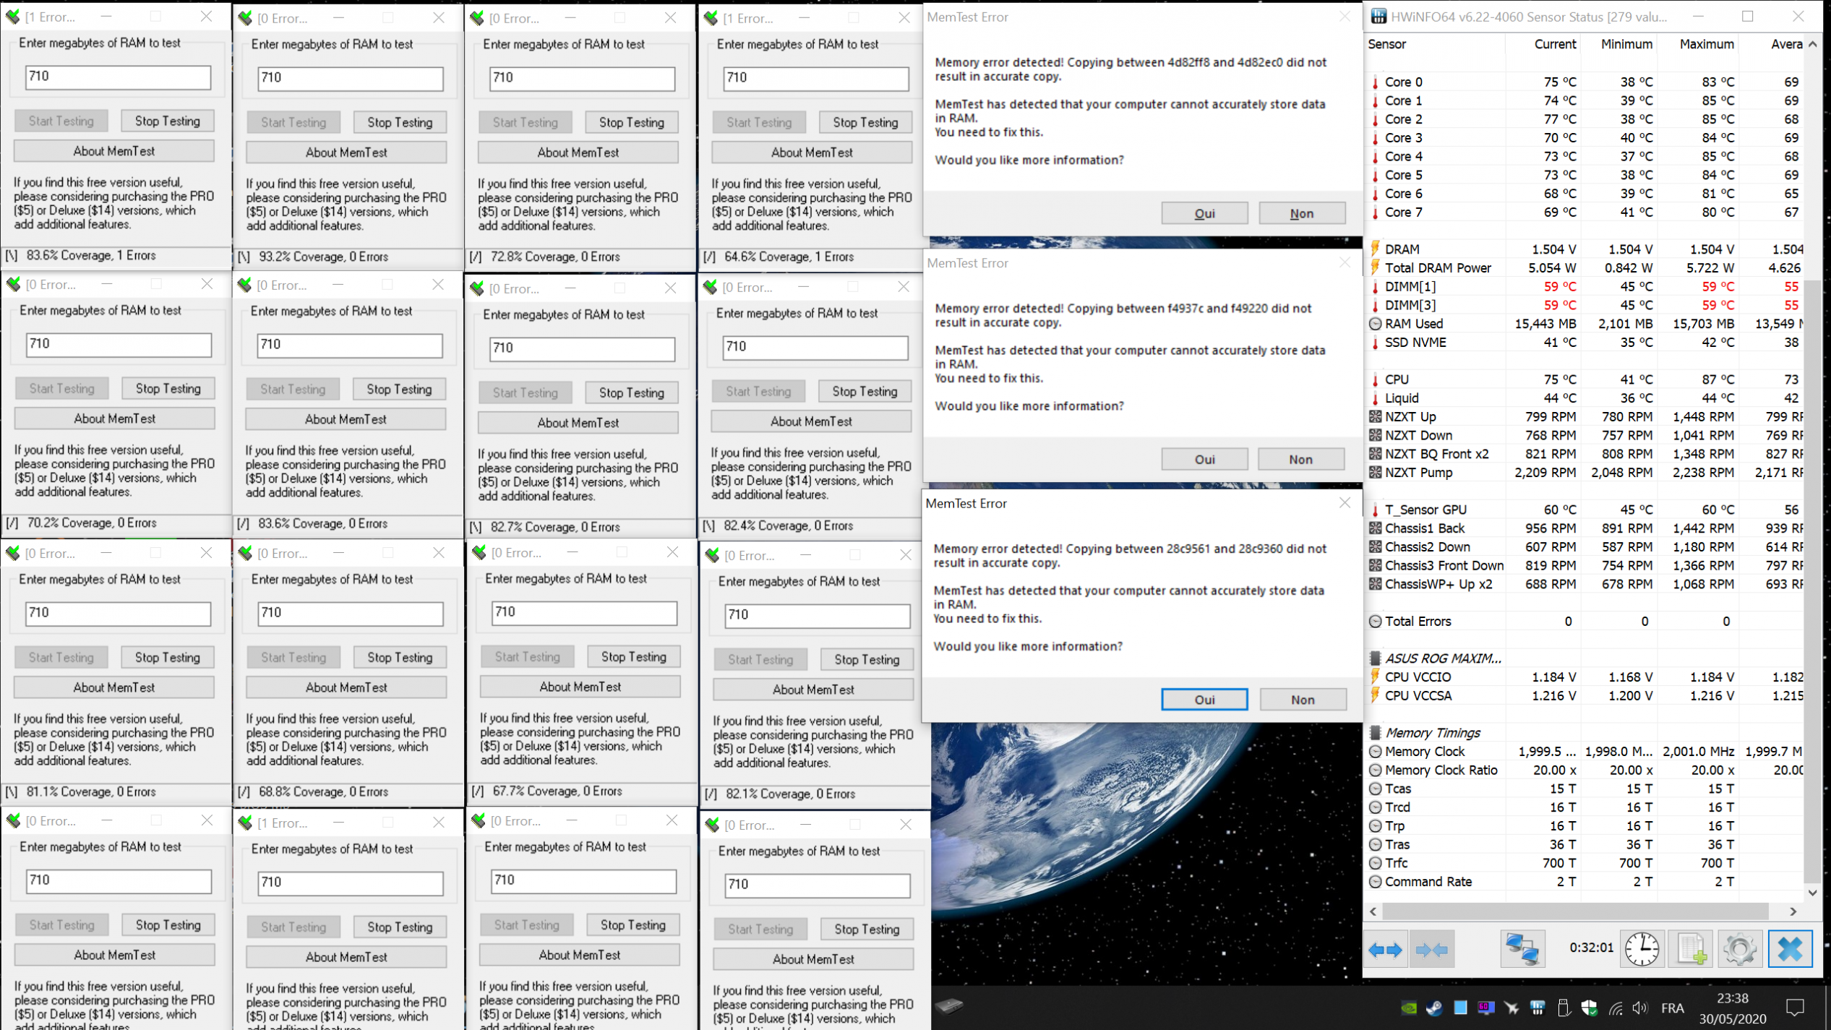Open clock showing 23:38 in taskbar
This screenshot has width=1831, height=1030.
[1732, 1008]
